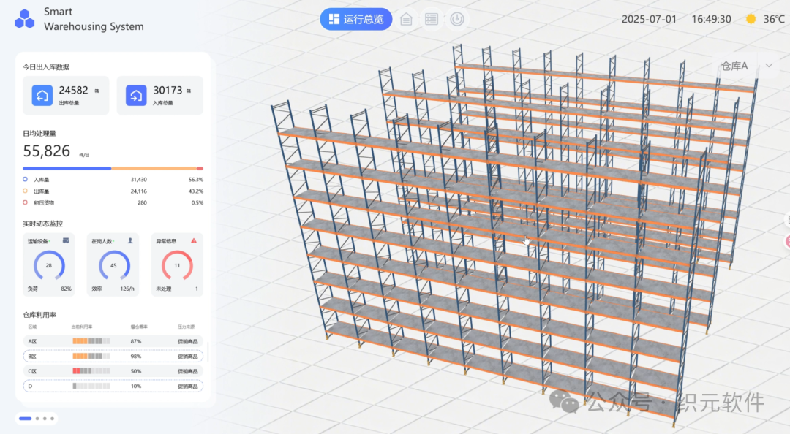Switch to the second pagination dot
This screenshot has height=434, width=790.
(37, 419)
